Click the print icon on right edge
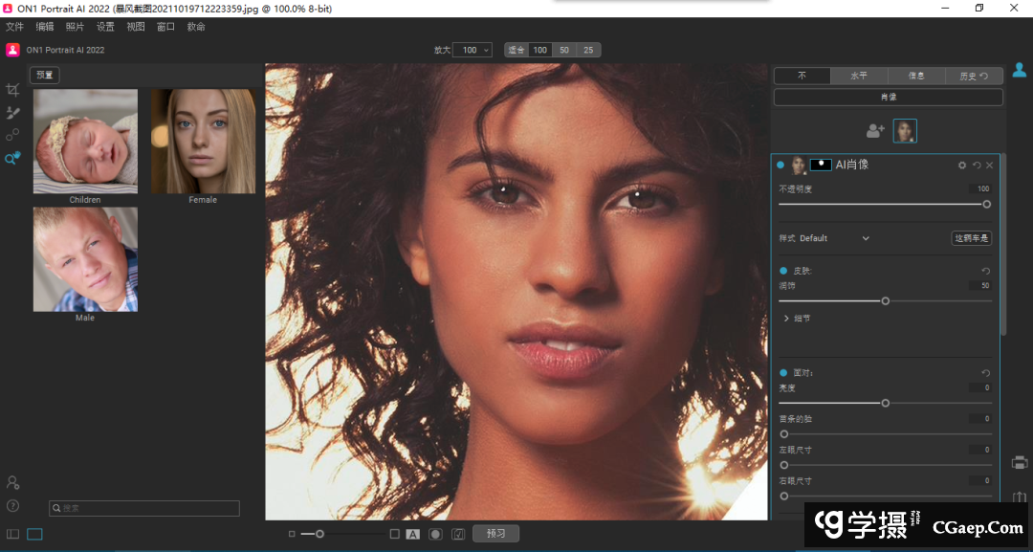The width and height of the screenshot is (1033, 552). coord(1020,463)
